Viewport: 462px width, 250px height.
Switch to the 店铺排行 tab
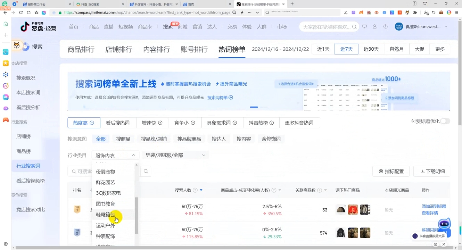pyautogui.click(x=118, y=49)
